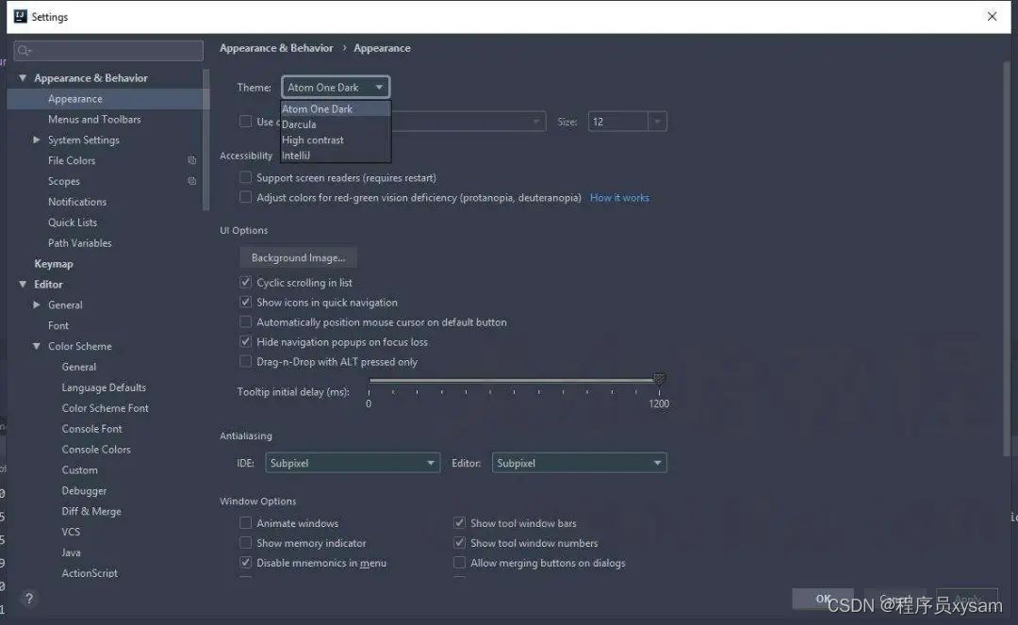The width and height of the screenshot is (1018, 625).
Task: Uncheck Show icons in quick navigation
Action: point(245,302)
